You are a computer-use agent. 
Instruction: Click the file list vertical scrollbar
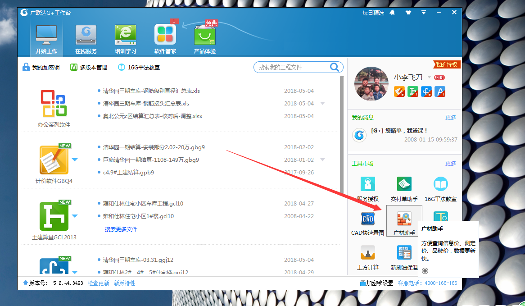pos(341,134)
